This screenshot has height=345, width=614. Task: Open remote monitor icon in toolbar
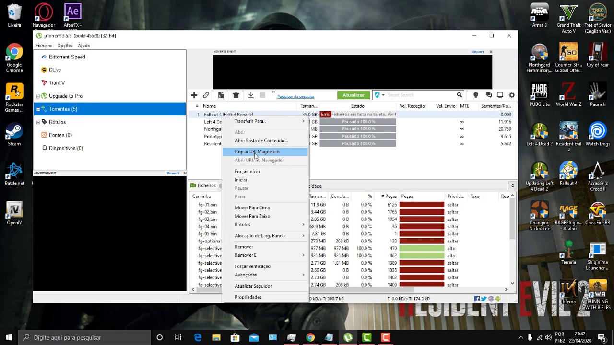pos(500,95)
